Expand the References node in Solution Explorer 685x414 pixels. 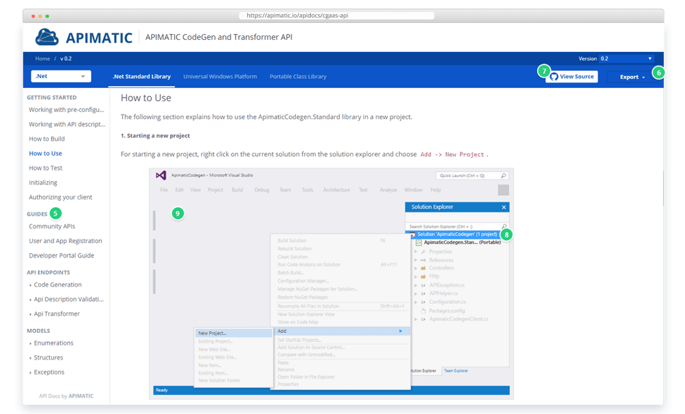click(416, 260)
